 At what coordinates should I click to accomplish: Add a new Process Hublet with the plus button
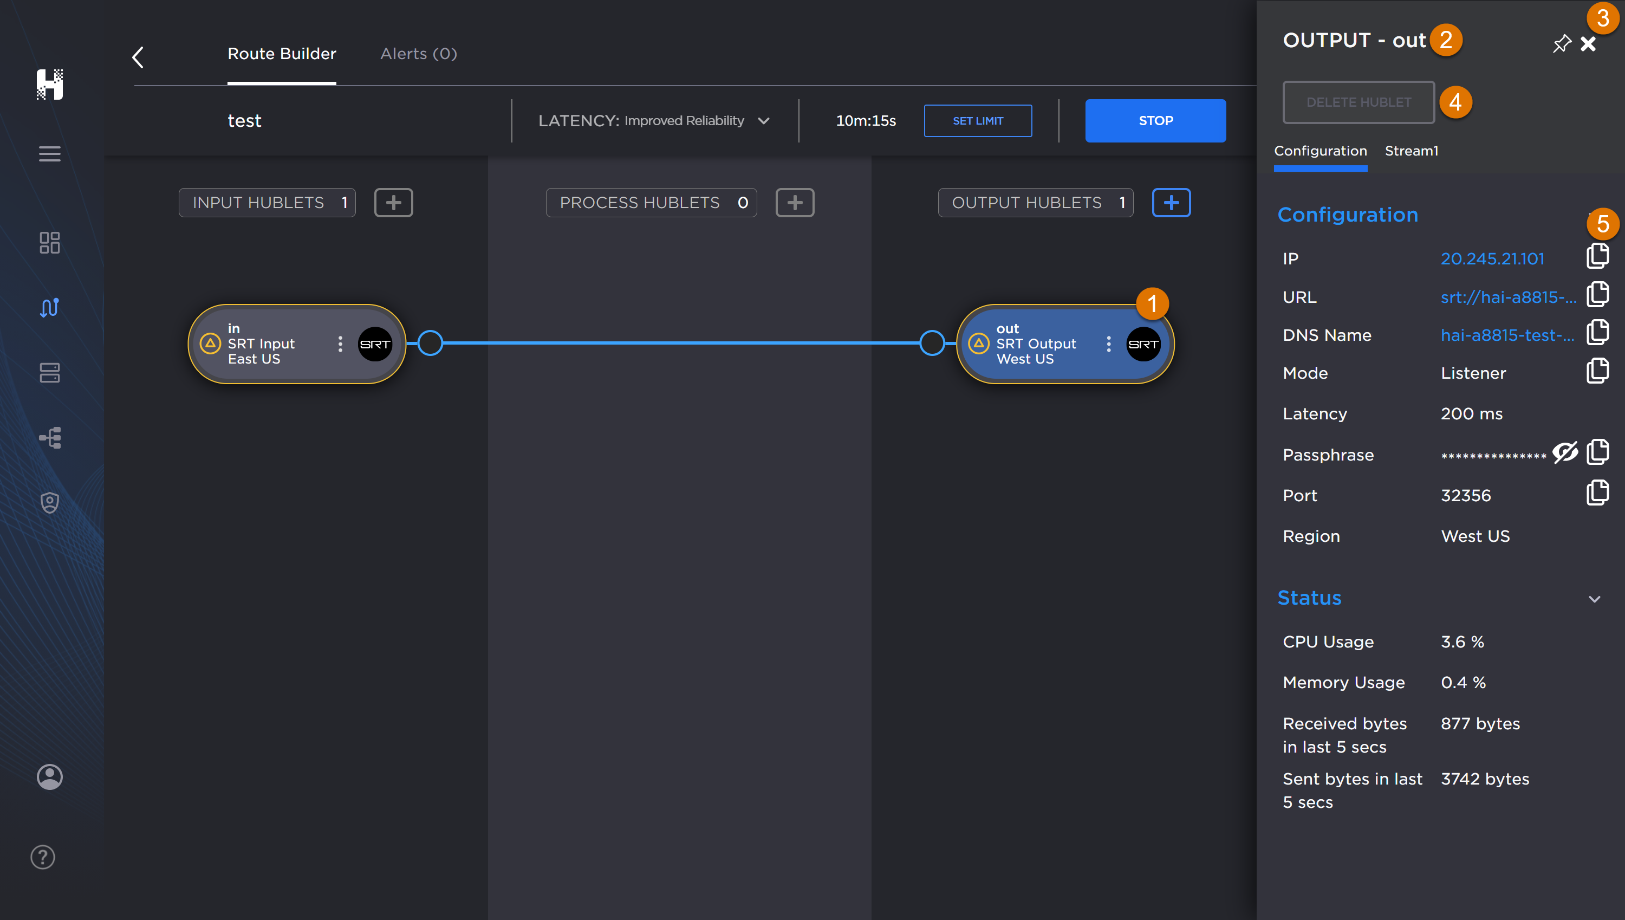795,202
